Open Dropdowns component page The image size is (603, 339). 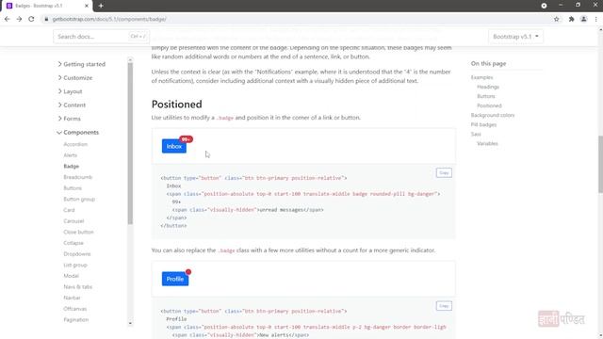[x=77, y=254]
